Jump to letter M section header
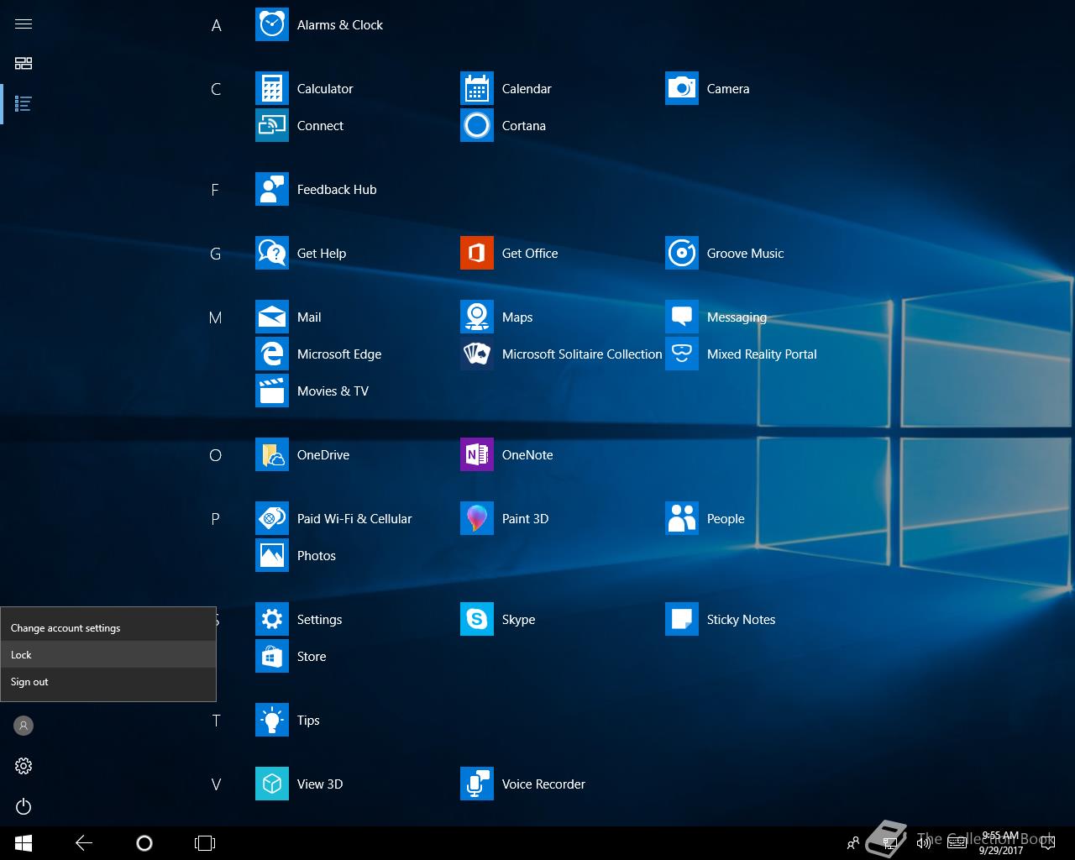1075x860 pixels. coord(216,317)
